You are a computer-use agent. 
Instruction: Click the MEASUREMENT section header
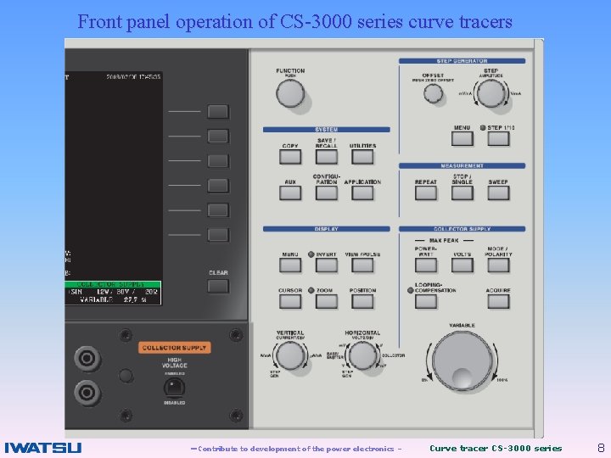pos(462,166)
